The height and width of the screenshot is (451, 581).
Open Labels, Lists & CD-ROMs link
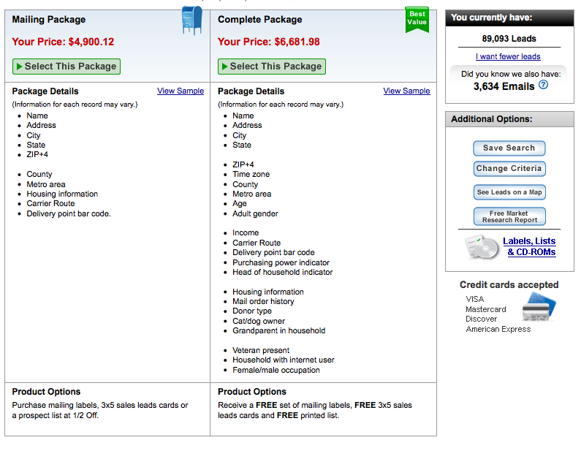(x=530, y=247)
